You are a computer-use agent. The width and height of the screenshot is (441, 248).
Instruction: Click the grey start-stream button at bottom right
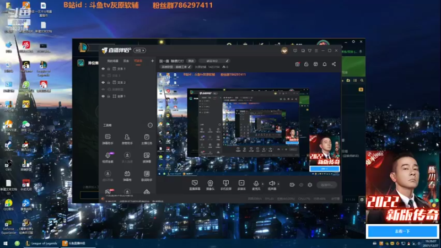click(x=326, y=185)
